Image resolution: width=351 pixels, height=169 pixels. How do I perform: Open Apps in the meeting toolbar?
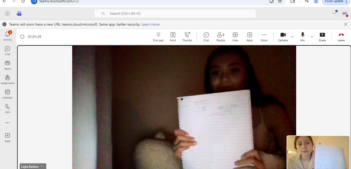tap(250, 37)
